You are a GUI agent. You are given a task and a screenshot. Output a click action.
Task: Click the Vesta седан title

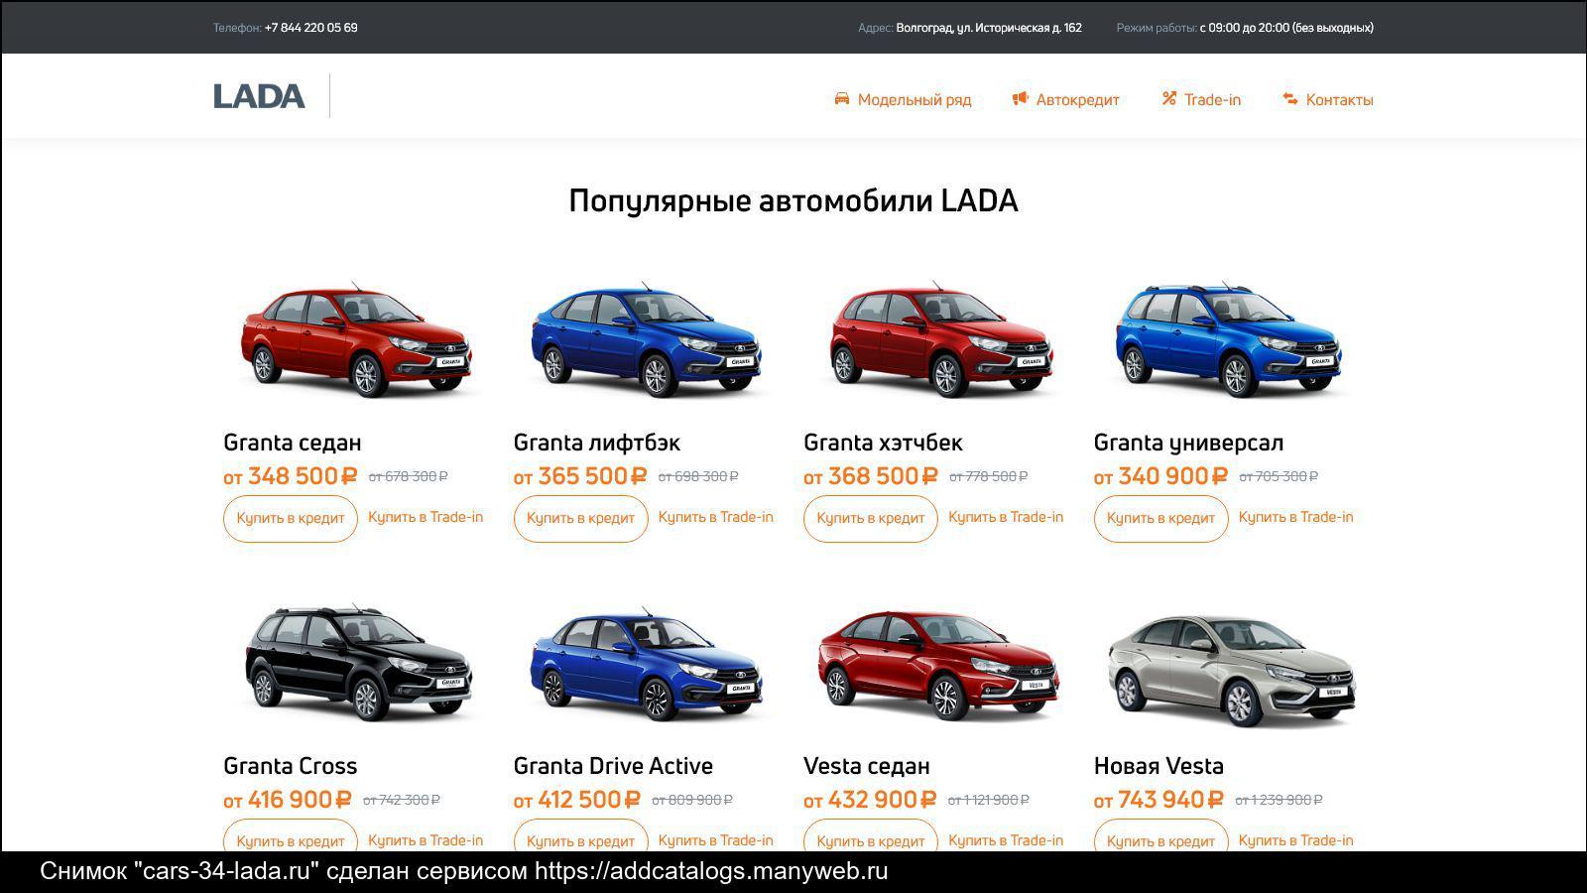pos(867,766)
